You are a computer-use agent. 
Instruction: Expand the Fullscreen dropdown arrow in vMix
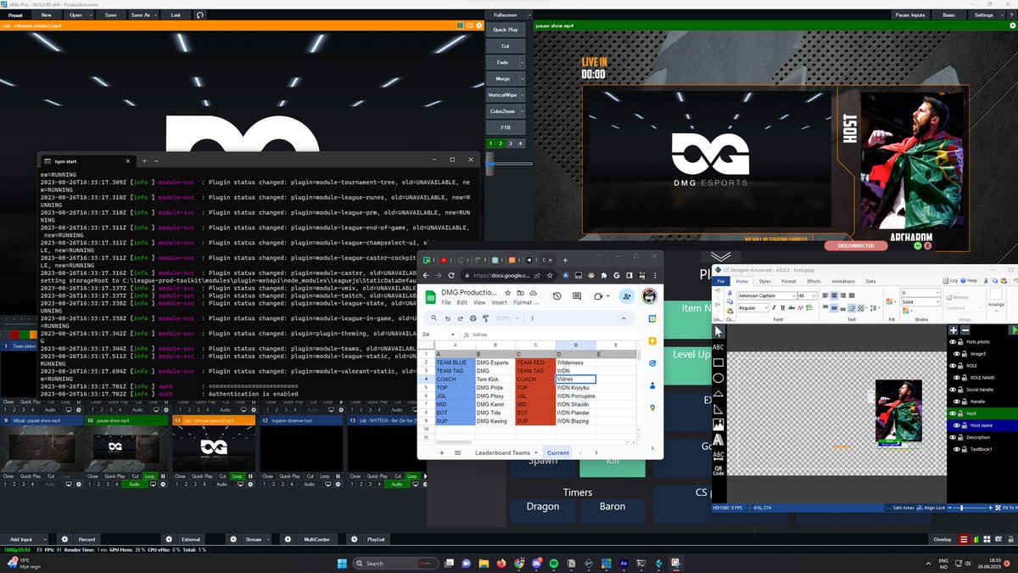point(529,14)
